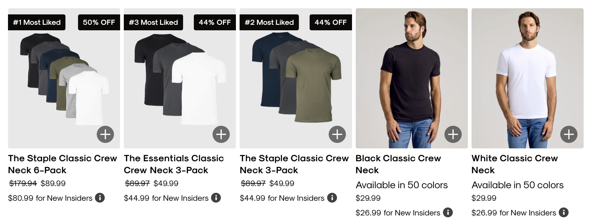The image size is (591, 224).
Task: Quick-add the Black Classic Crew Neck
Action: click(453, 134)
